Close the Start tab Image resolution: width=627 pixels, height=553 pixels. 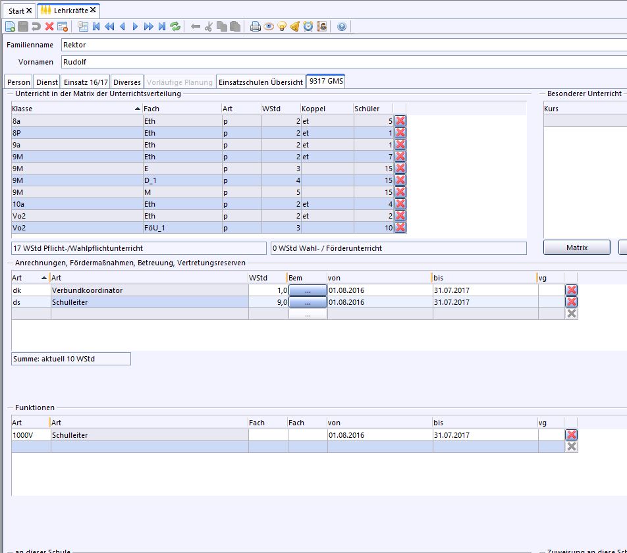pyautogui.click(x=29, y=10)
